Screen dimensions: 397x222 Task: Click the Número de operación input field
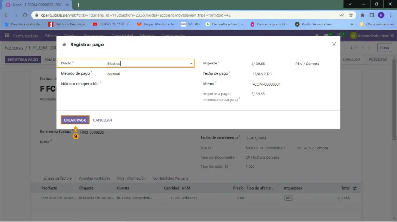click(x=149, y=84)
